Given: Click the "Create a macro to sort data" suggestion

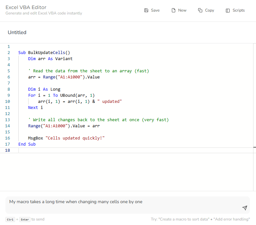Looking at the screenshot, I should click(x=184, y=219).
